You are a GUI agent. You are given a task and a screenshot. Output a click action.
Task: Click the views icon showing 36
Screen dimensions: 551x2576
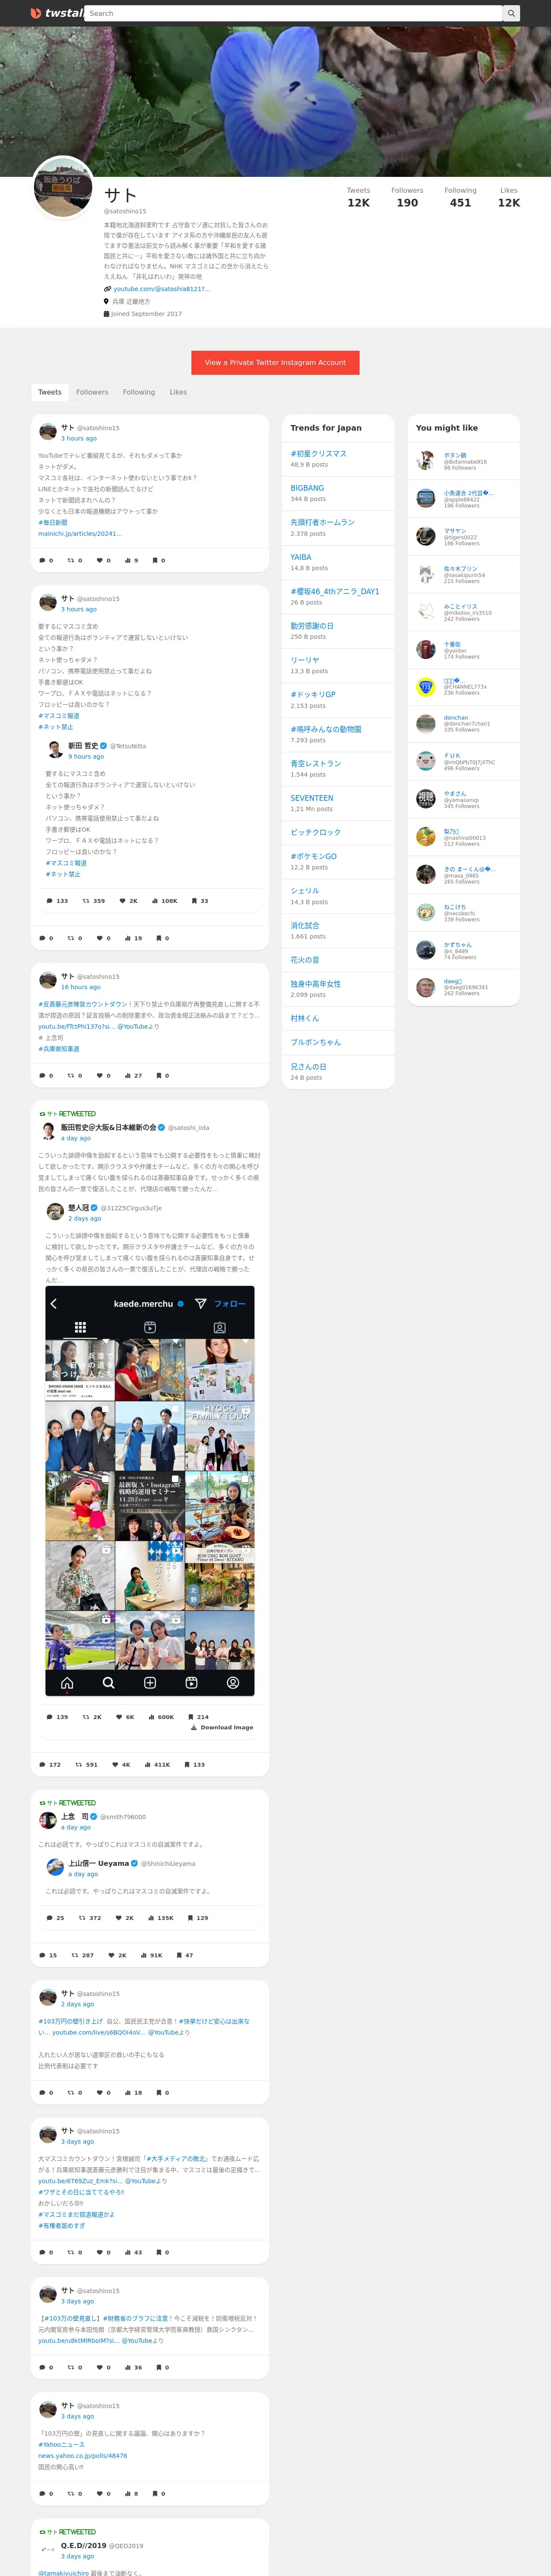(x=128, y=2368)
